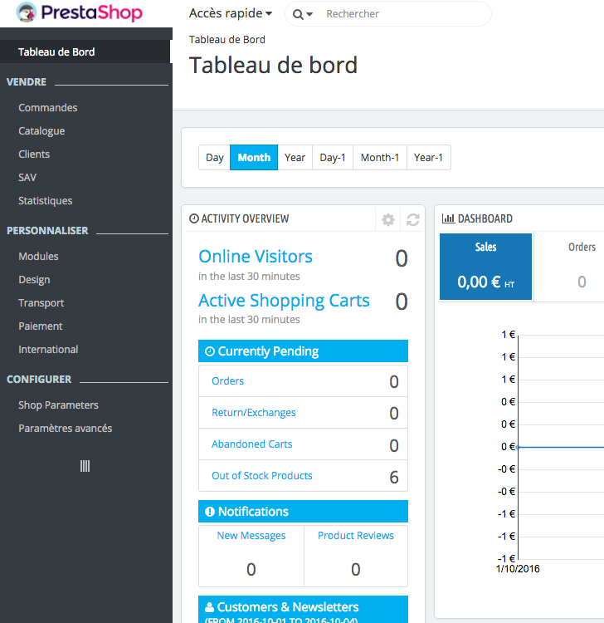Select the Month-1 date range
This screenshot has width=604, height=623.
click(380, 158)
